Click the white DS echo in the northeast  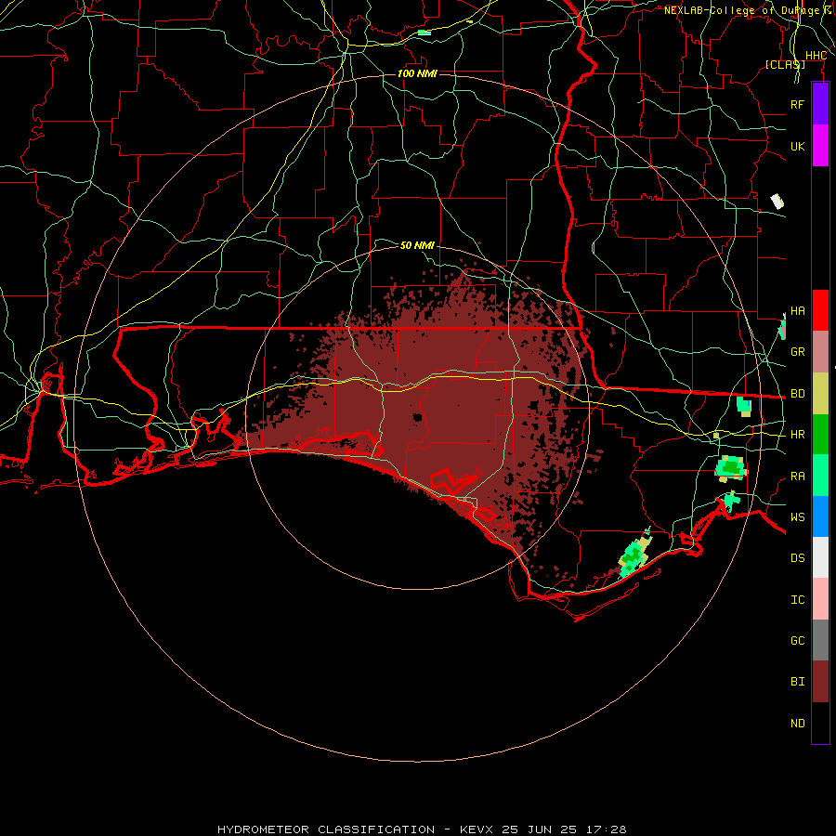777,202
